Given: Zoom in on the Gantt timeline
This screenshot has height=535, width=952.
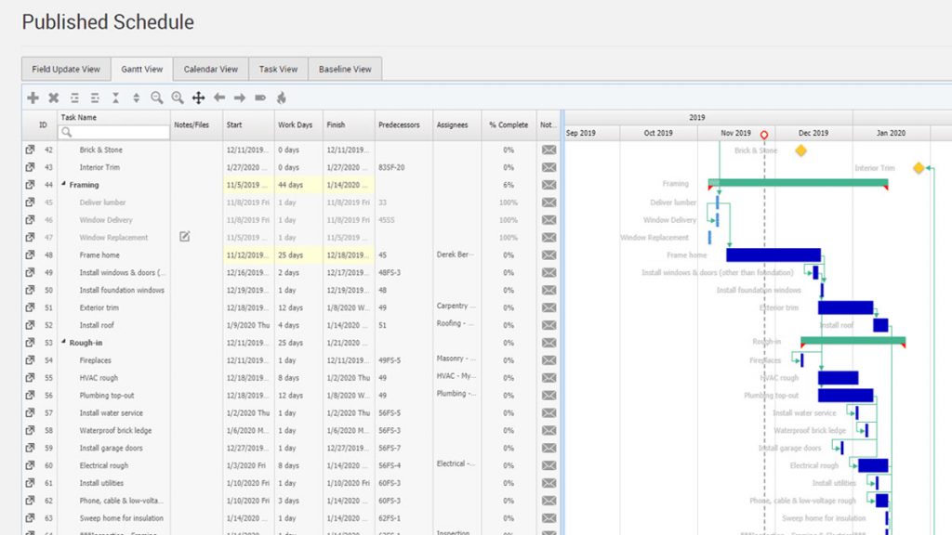Looking at the screenshot, I should (178, 98).
